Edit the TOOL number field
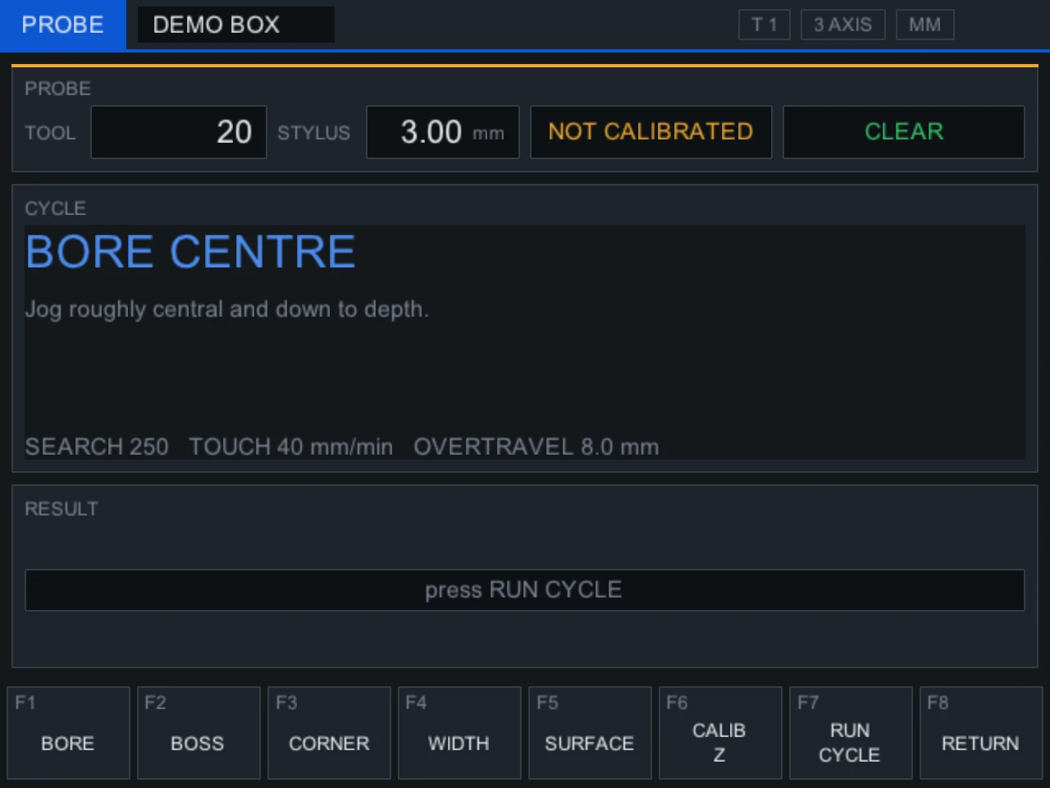 click(179, 132)
